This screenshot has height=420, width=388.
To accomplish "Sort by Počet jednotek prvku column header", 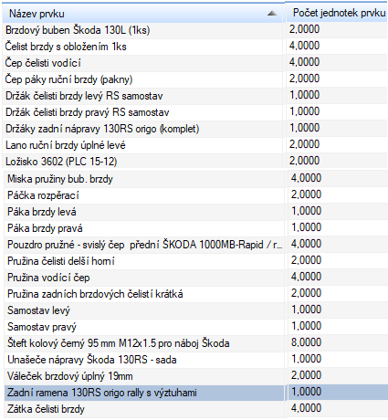I will pos(337,13).
